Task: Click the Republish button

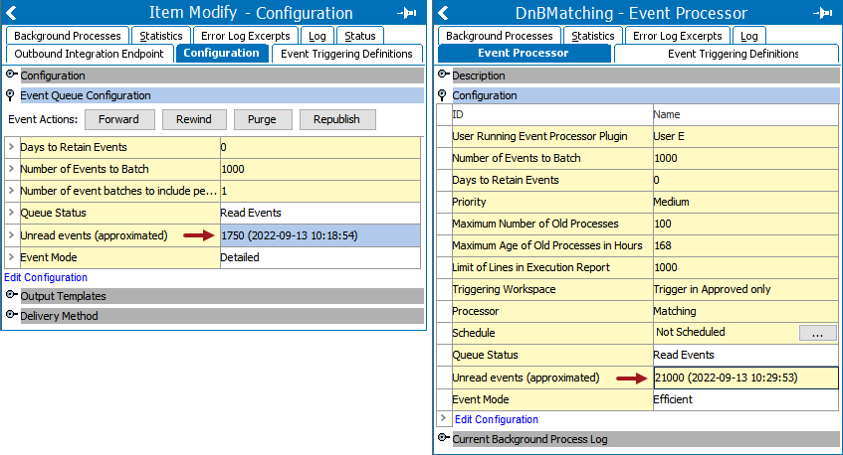Action: click(x=336, y=119)
